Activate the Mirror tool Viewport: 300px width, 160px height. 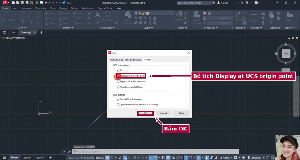click(x=64, y=18)
